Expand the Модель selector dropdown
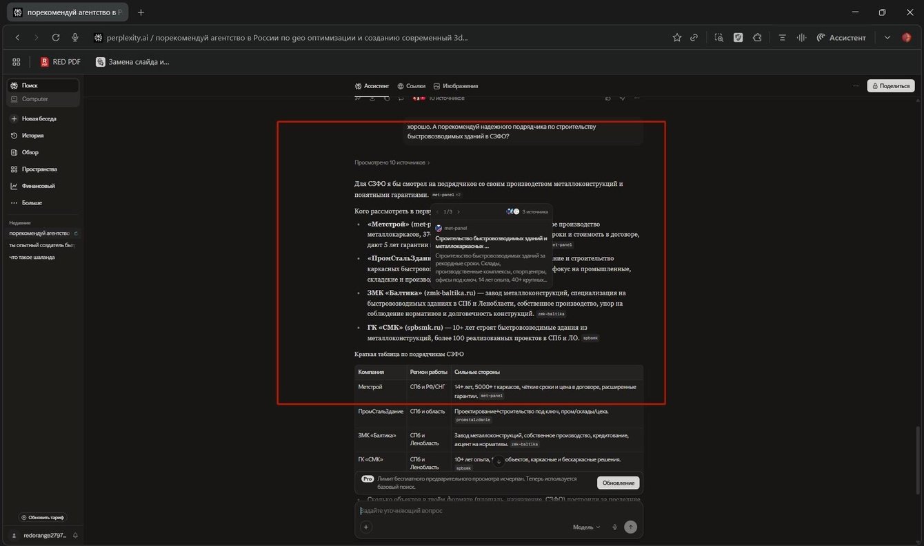The image size is (924, 546). pos(586,527)
